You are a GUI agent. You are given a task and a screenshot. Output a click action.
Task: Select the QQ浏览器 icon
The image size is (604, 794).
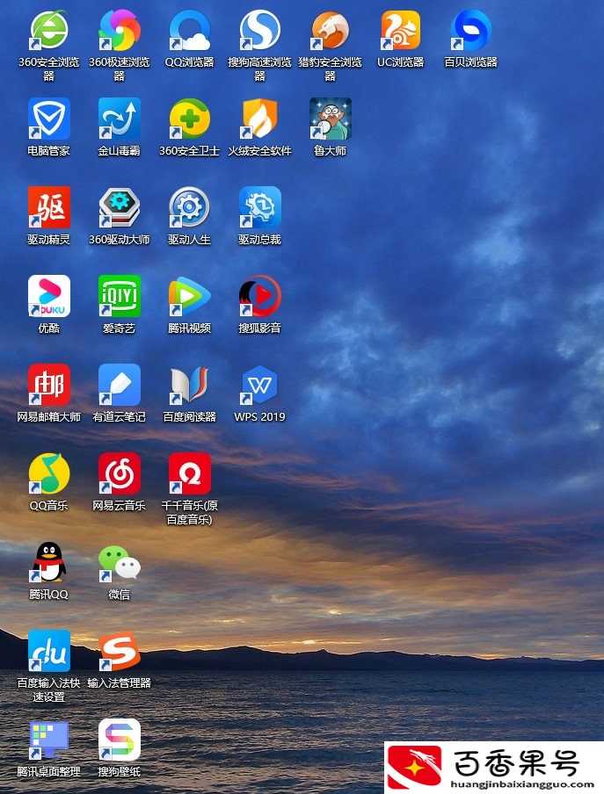click(190, 31)
